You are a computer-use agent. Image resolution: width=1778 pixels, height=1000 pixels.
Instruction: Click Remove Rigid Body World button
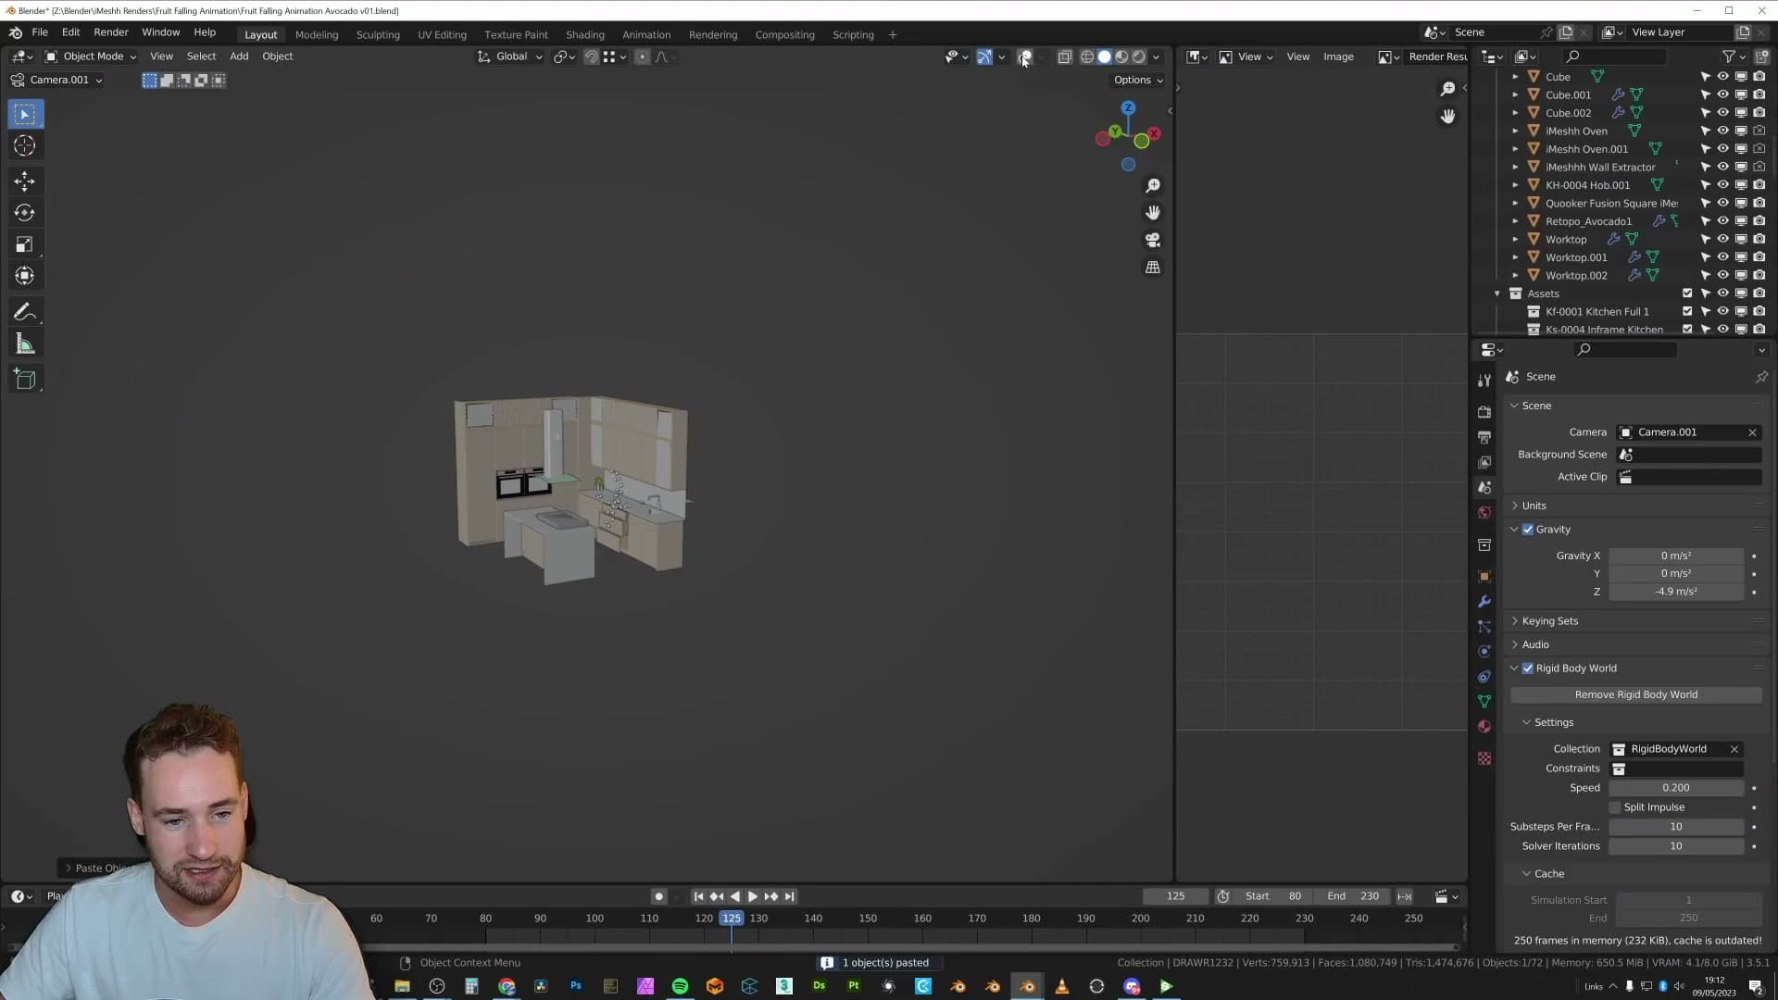[x=1636, y=694]
